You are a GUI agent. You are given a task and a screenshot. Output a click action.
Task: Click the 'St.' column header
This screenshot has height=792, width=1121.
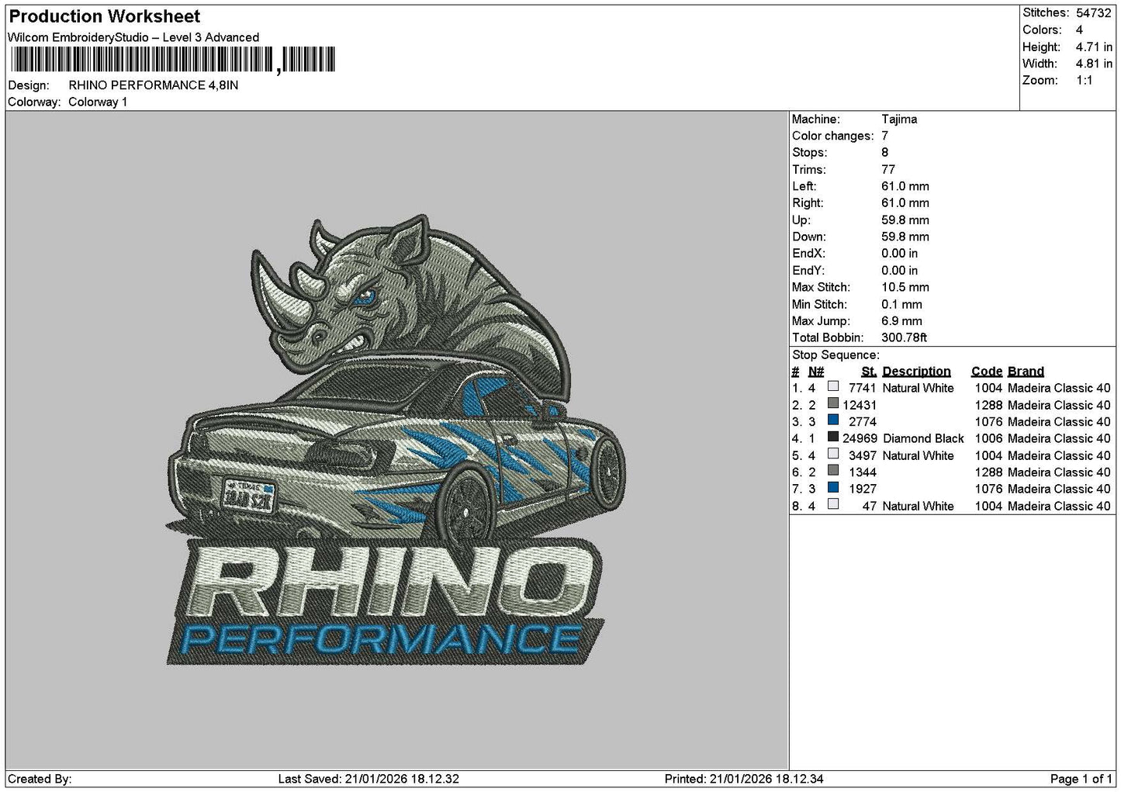[x=869, y=372]
